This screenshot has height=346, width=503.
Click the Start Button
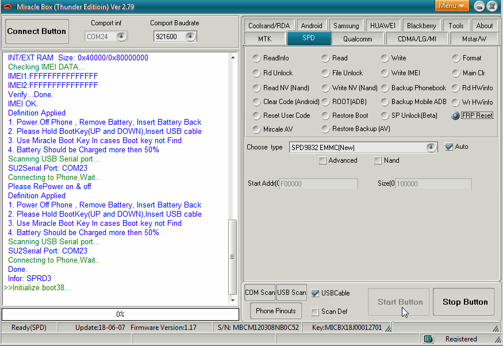point(398,302)
